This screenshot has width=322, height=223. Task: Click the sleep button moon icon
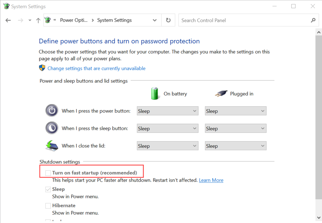[x=52, y=128]
